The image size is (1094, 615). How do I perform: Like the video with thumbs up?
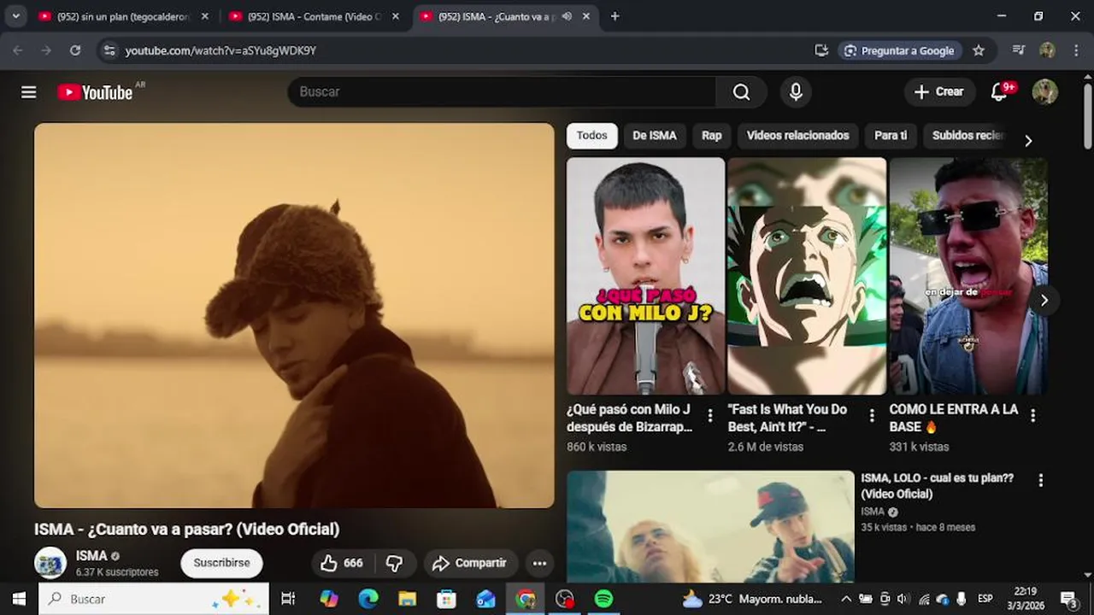[x=342, y=563]
